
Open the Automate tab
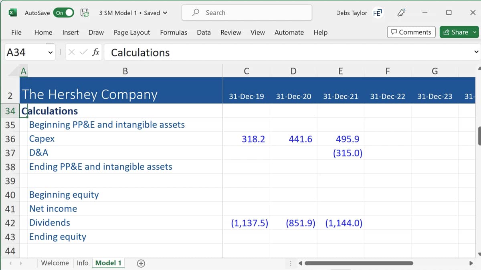point(289,32)
